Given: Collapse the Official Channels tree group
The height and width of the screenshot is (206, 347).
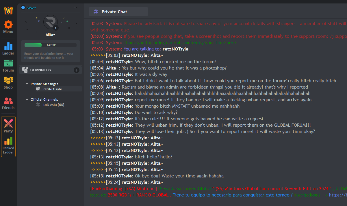Looking at the screenshot, I should coord(27,100).
